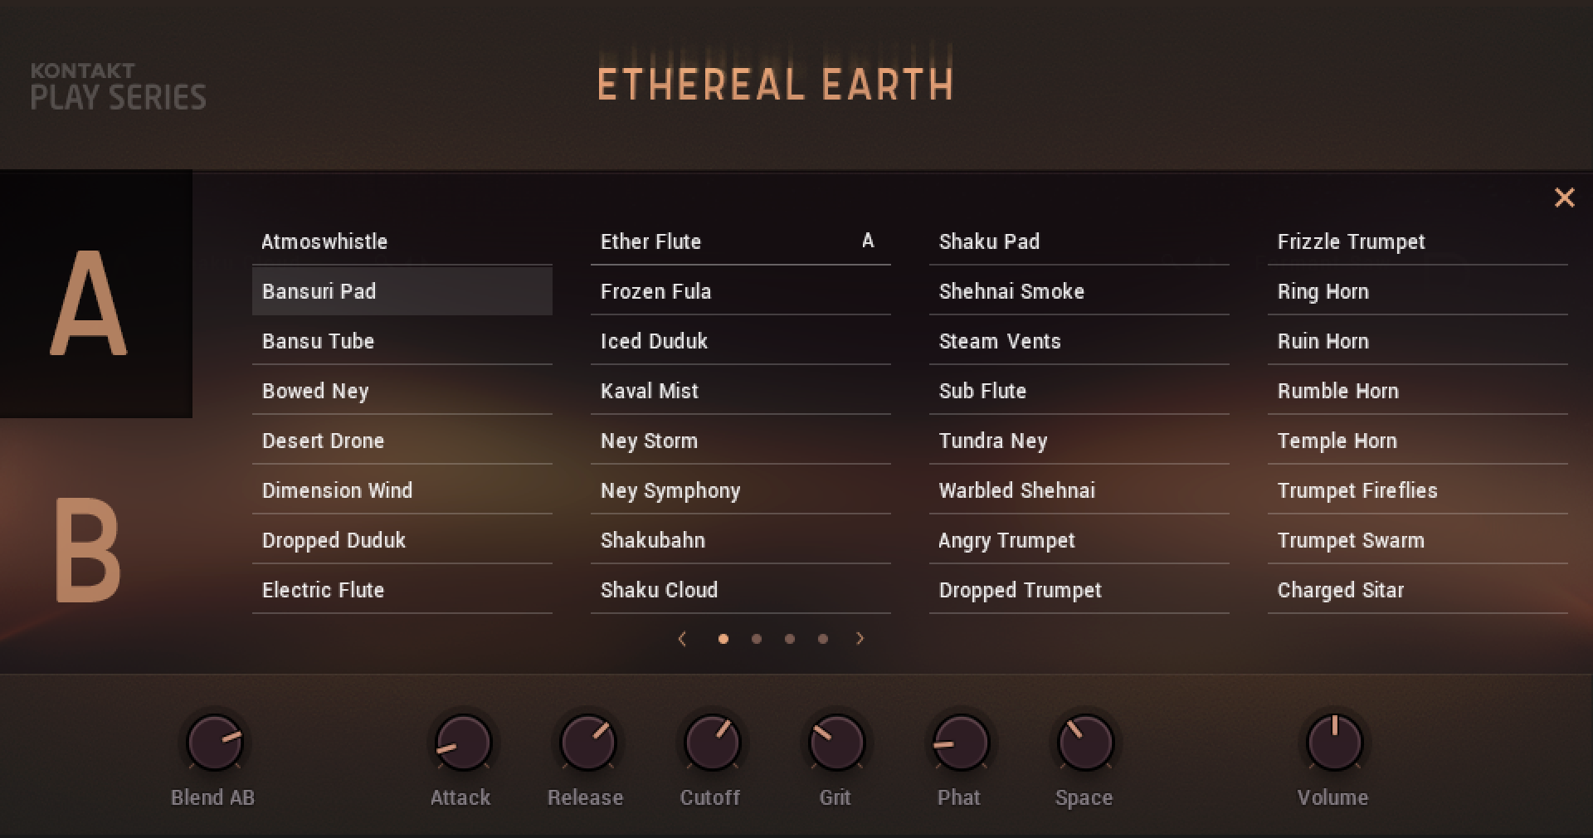Select sound layer B slot
Screen dimensions: 1593x838
[88, 550]
